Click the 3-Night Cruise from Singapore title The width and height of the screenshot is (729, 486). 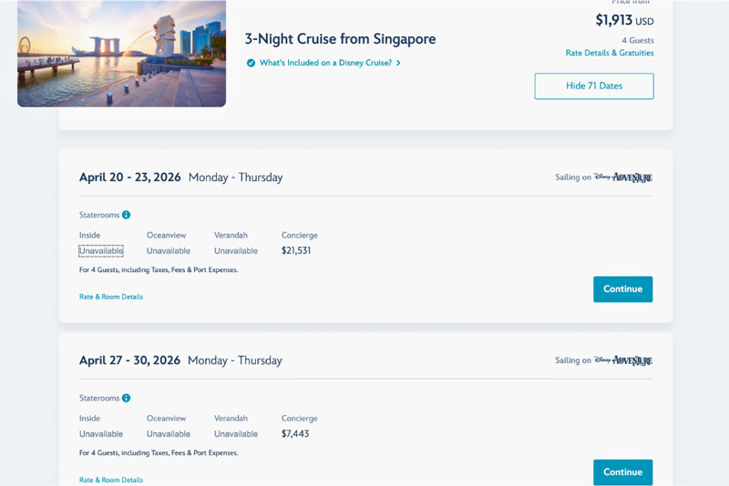tap(340, 39)
